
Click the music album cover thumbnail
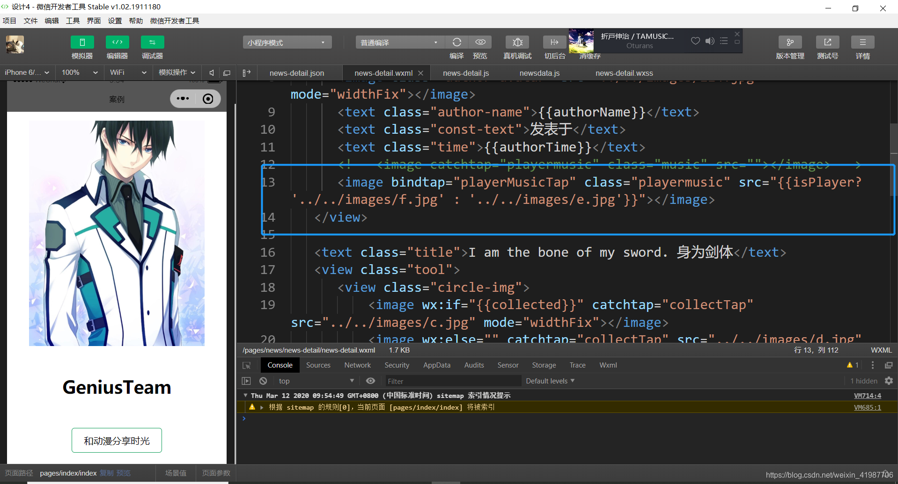click(581, 41)
